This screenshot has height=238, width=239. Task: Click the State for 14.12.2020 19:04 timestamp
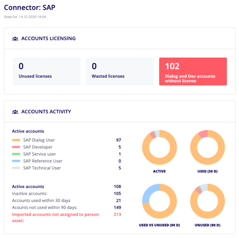coord(25,17)
